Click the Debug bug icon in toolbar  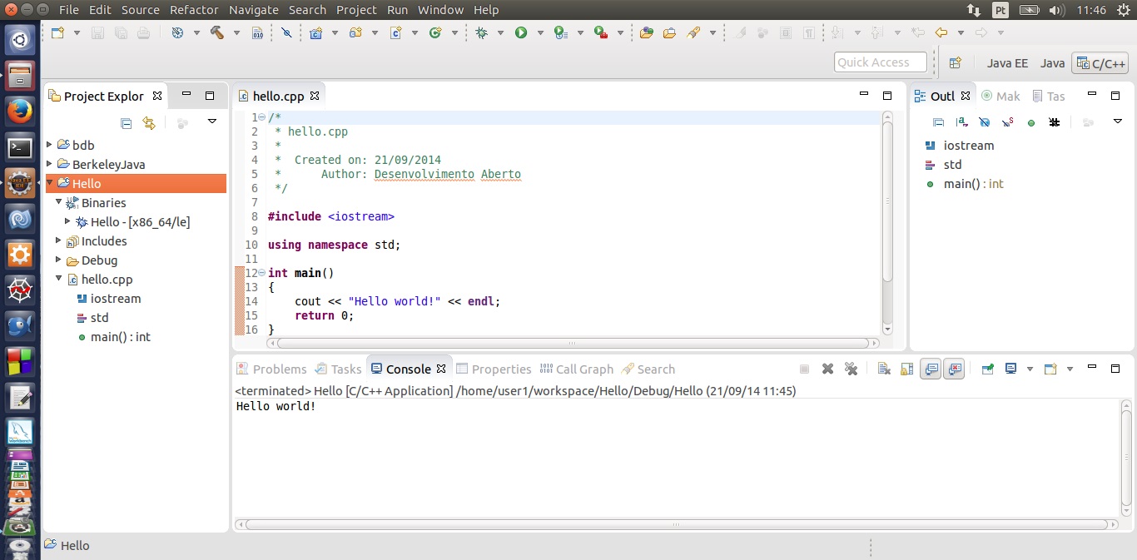(481, 33)
